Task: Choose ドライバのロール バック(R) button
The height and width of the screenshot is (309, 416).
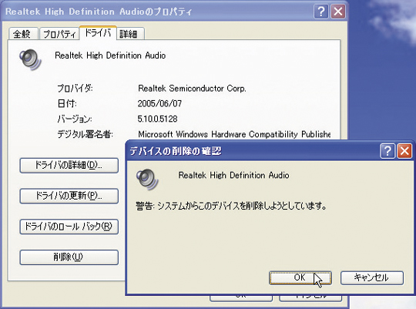Action: (69, 227)
